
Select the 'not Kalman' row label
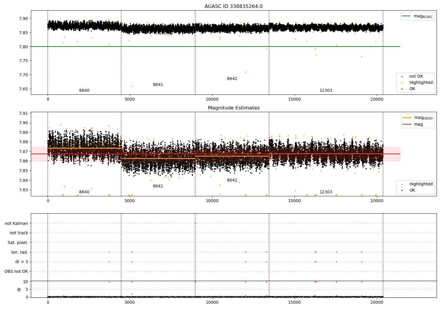click(16, 223)
